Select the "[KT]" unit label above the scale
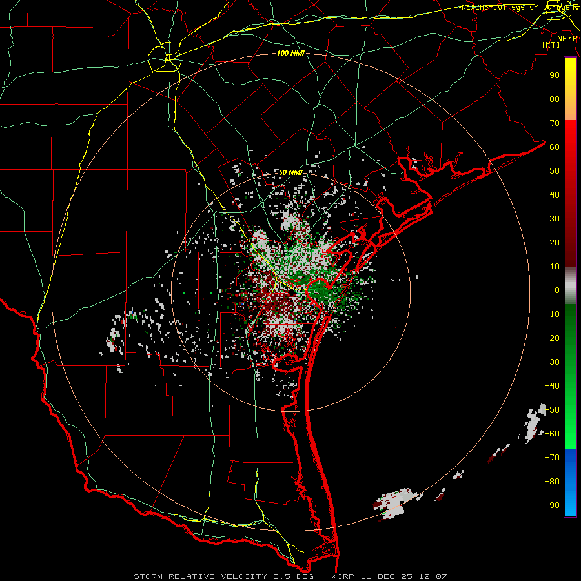Image resolution: width=581 pixels, height=581 pixels. tap(551, 45)
